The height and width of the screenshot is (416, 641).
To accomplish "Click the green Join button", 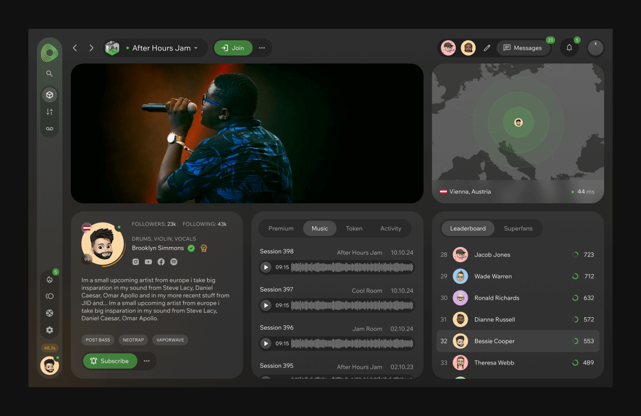I will (x=233, y=48).
